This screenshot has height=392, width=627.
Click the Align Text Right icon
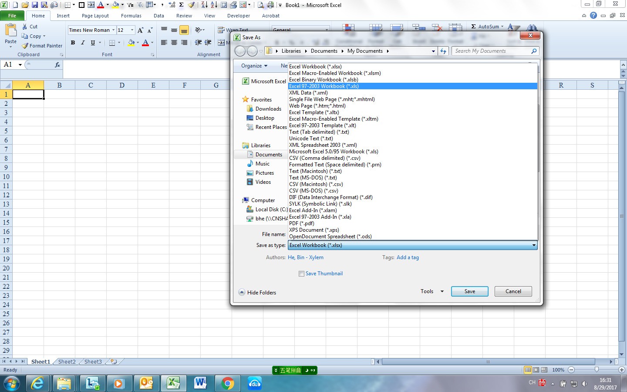[184, 43]
